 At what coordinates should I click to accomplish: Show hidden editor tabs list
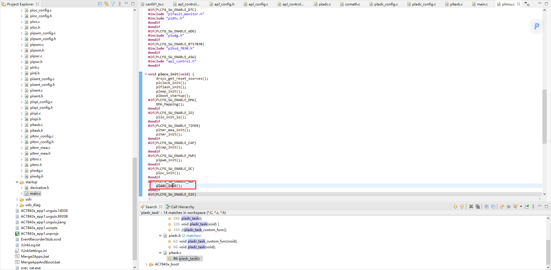(527, 4)
